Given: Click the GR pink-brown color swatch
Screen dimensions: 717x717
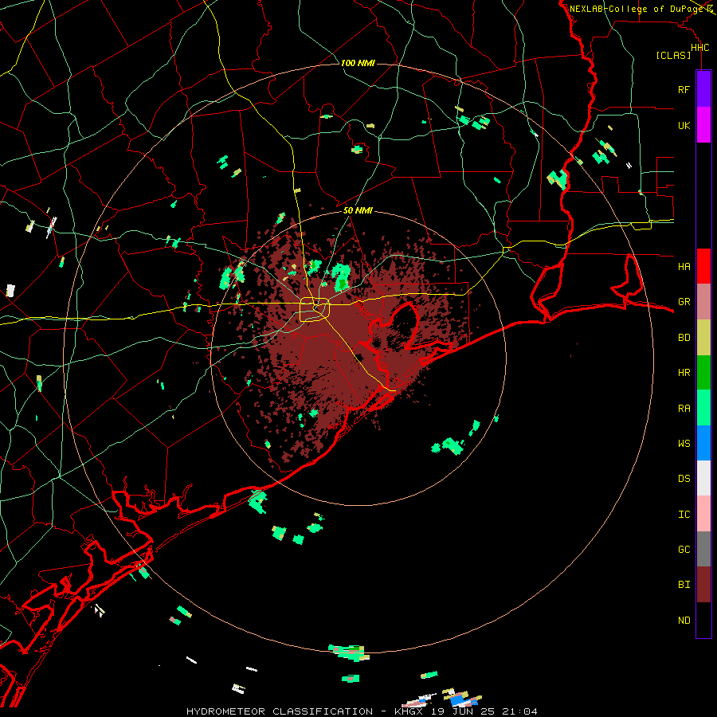Looking at the screenshot, I should point(703,302).
